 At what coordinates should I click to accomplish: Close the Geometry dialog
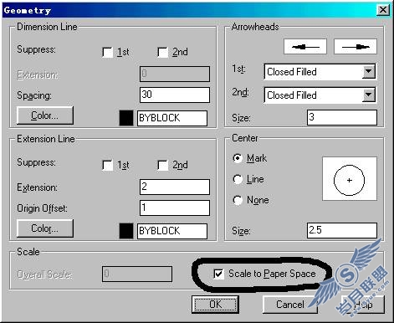point(383,10)
